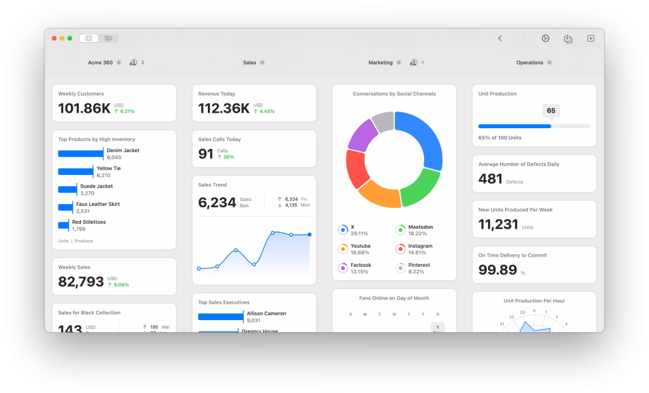Expand the Acme 360 dropdown chevron
Screen dimensions: 649x393
[x=119, y=63]
